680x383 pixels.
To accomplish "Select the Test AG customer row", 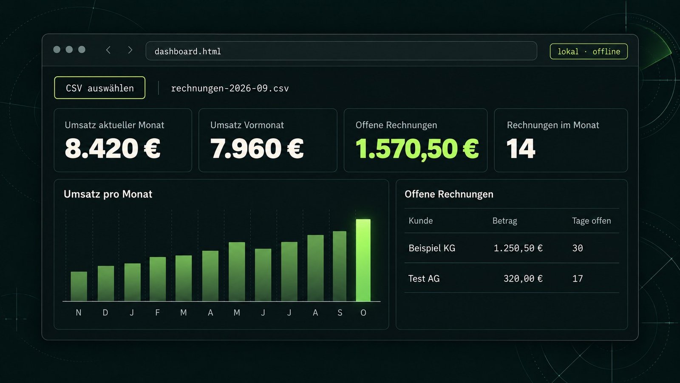I will [x=512, y=278].
